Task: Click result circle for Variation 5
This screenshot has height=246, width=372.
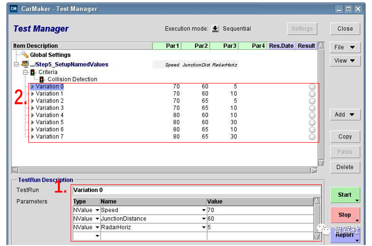Action: click(x=312, y=122)
